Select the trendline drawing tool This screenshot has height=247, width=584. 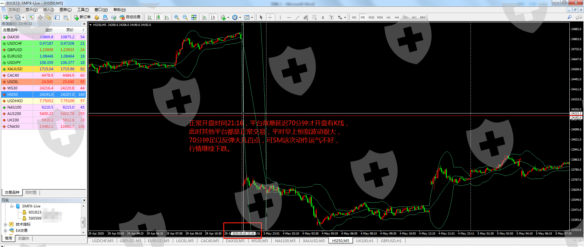297,17
